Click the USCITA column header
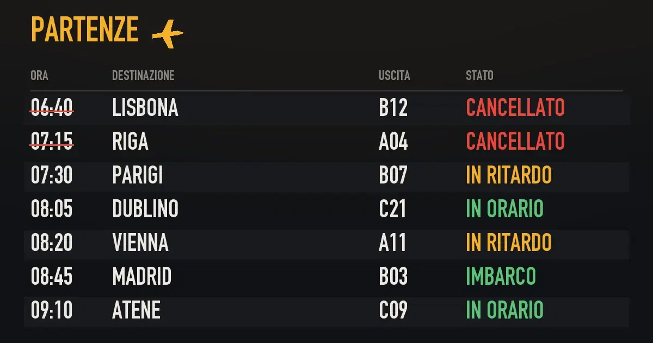The image size is (653, 343). click(395, 76)
